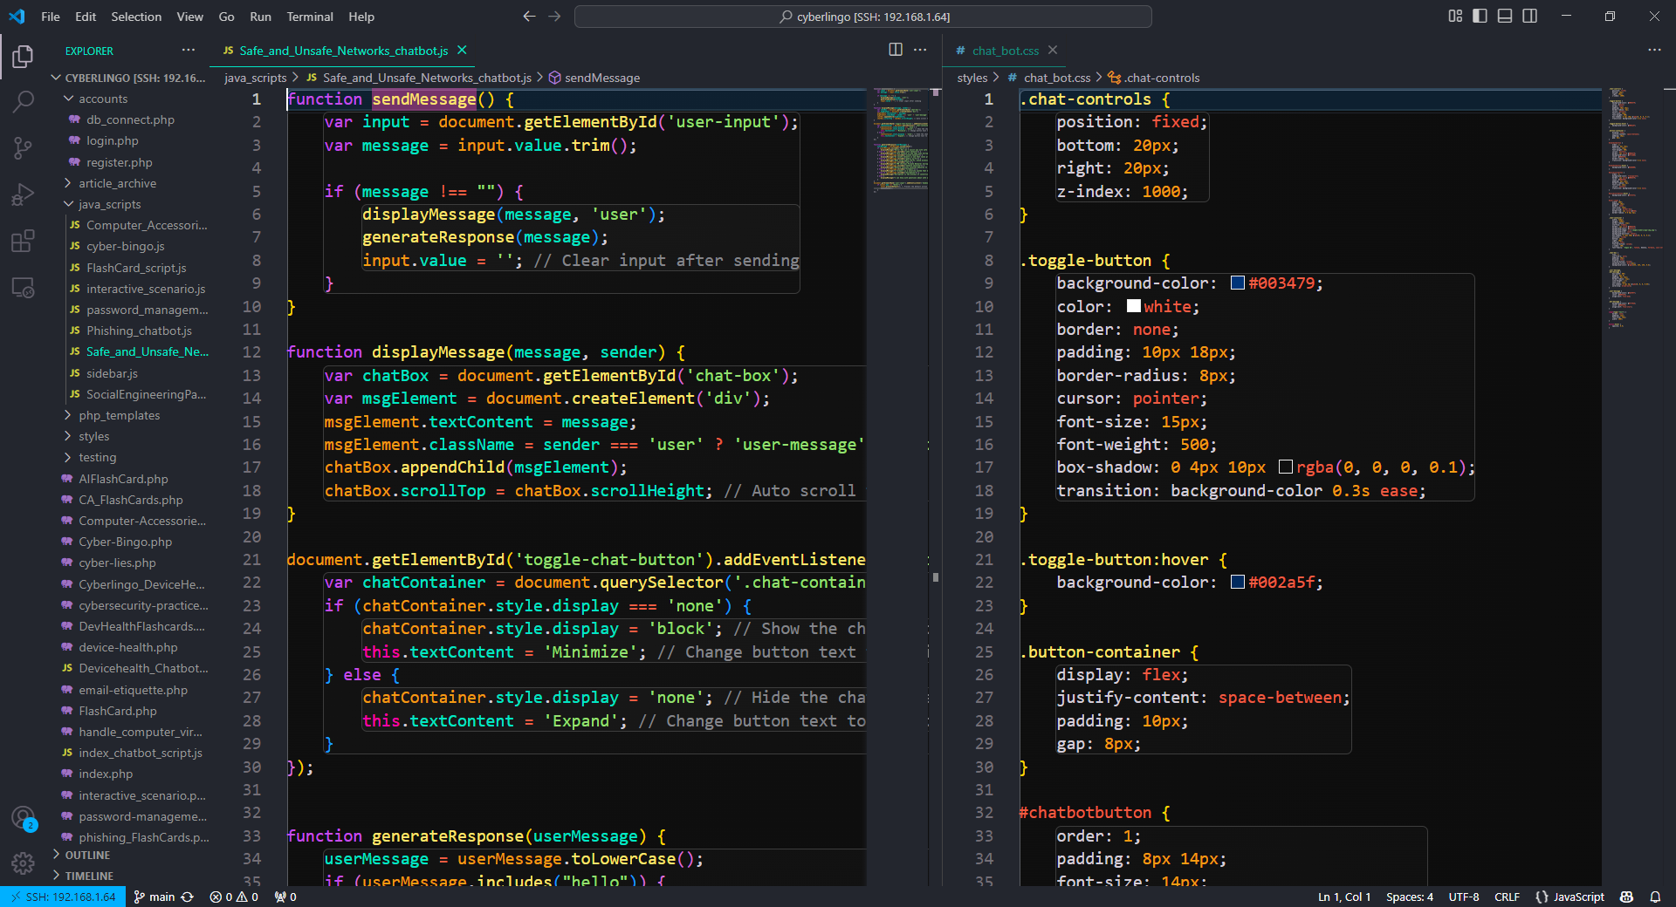This screenshot has height=907, width=1676.
Task: Close the chat_bot.css tab
Action: 1053,51
